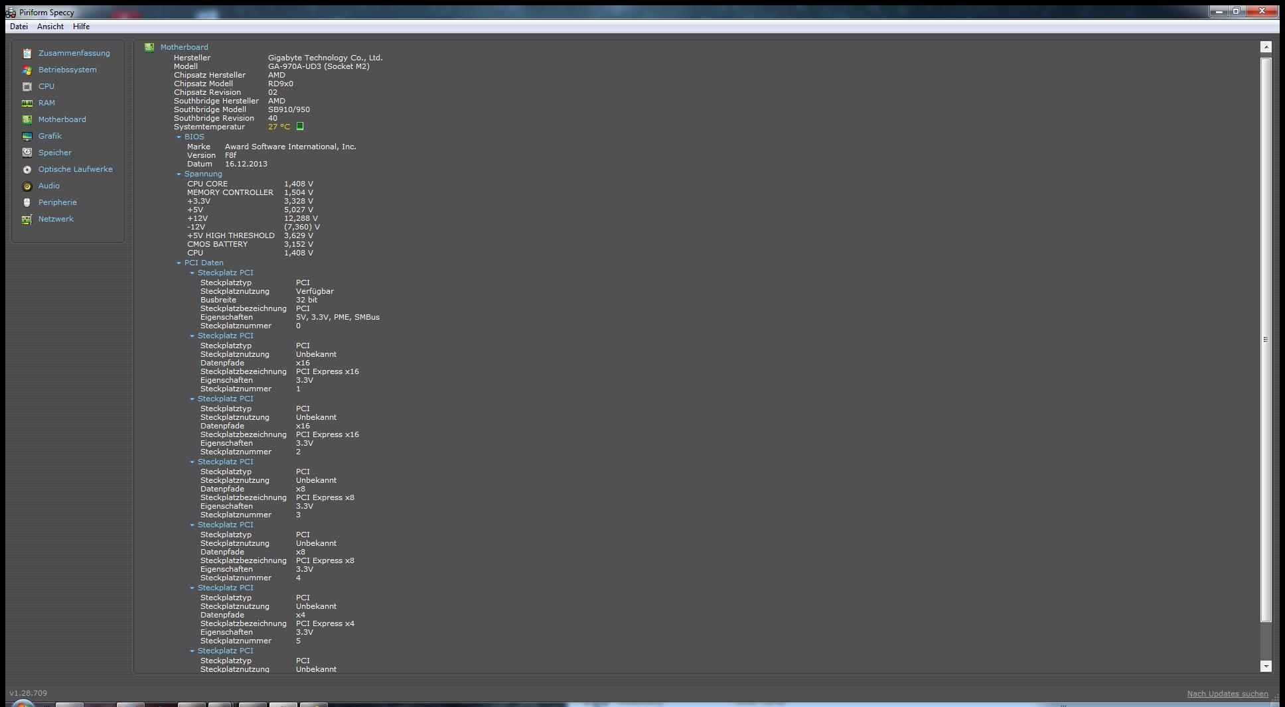Screen dimensions: 1285x707
Task: Collapse Steckplatz PCI group with Steckplatznummer 0
Action: (x=192, y=273)
